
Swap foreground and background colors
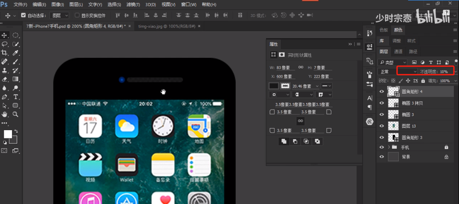[16, 131]
